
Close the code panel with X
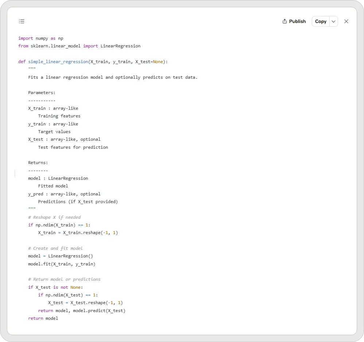346,22
